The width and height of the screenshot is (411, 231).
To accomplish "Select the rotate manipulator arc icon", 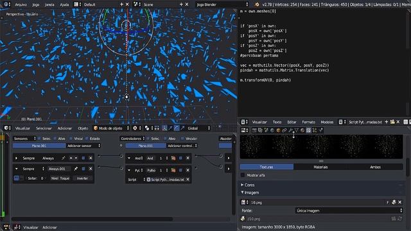I will (x=177, y=128).
